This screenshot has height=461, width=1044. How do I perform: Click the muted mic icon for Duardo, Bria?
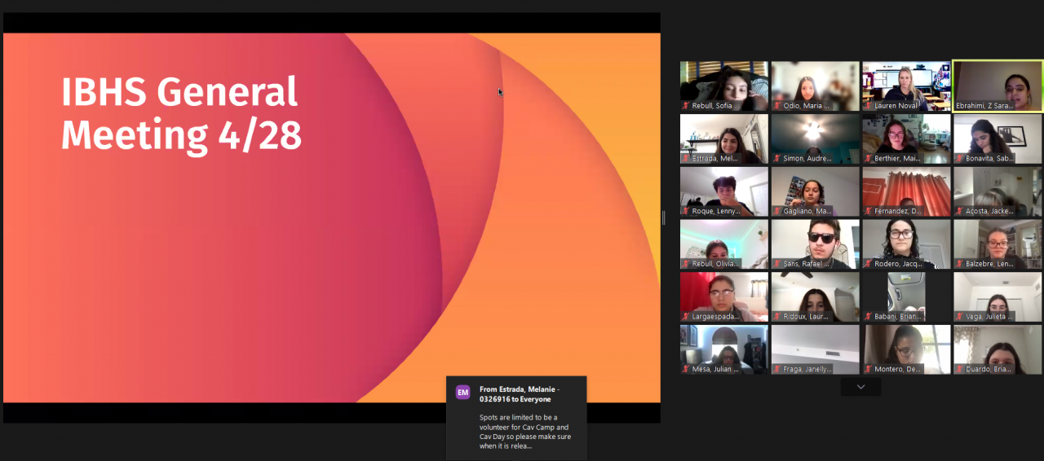click(960, 369)
